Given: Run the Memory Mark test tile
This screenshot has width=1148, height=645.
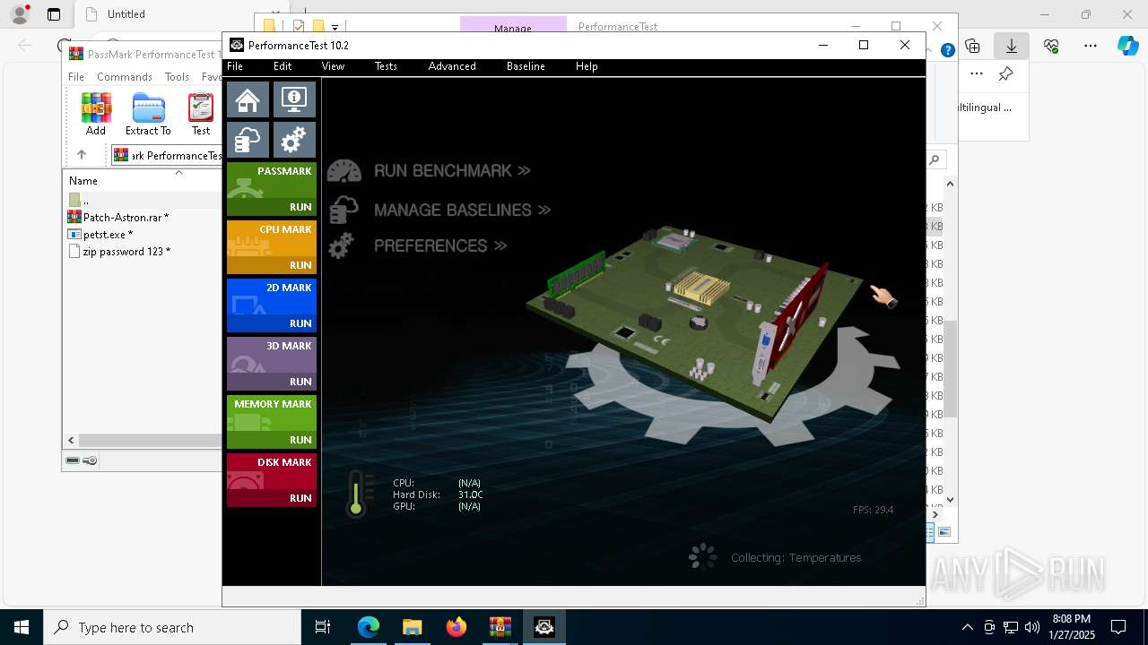Looking at the screenshot, I should point(272,422).
